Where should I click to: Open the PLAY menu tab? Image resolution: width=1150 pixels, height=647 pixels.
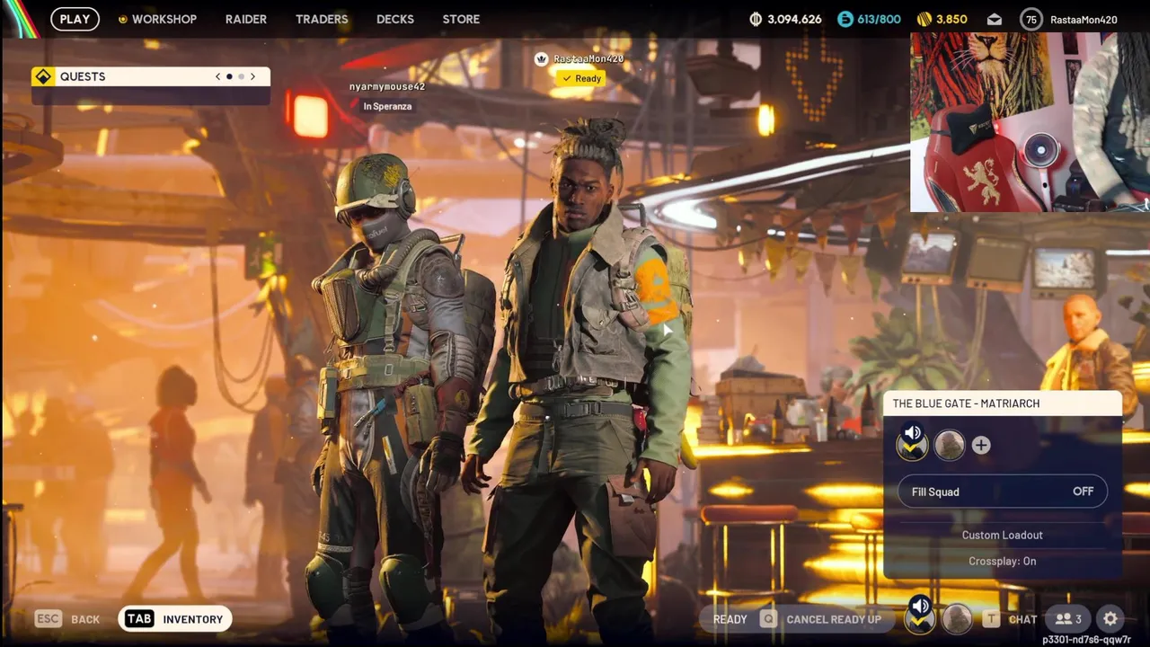pyautogui.click(x=75, y=19)
